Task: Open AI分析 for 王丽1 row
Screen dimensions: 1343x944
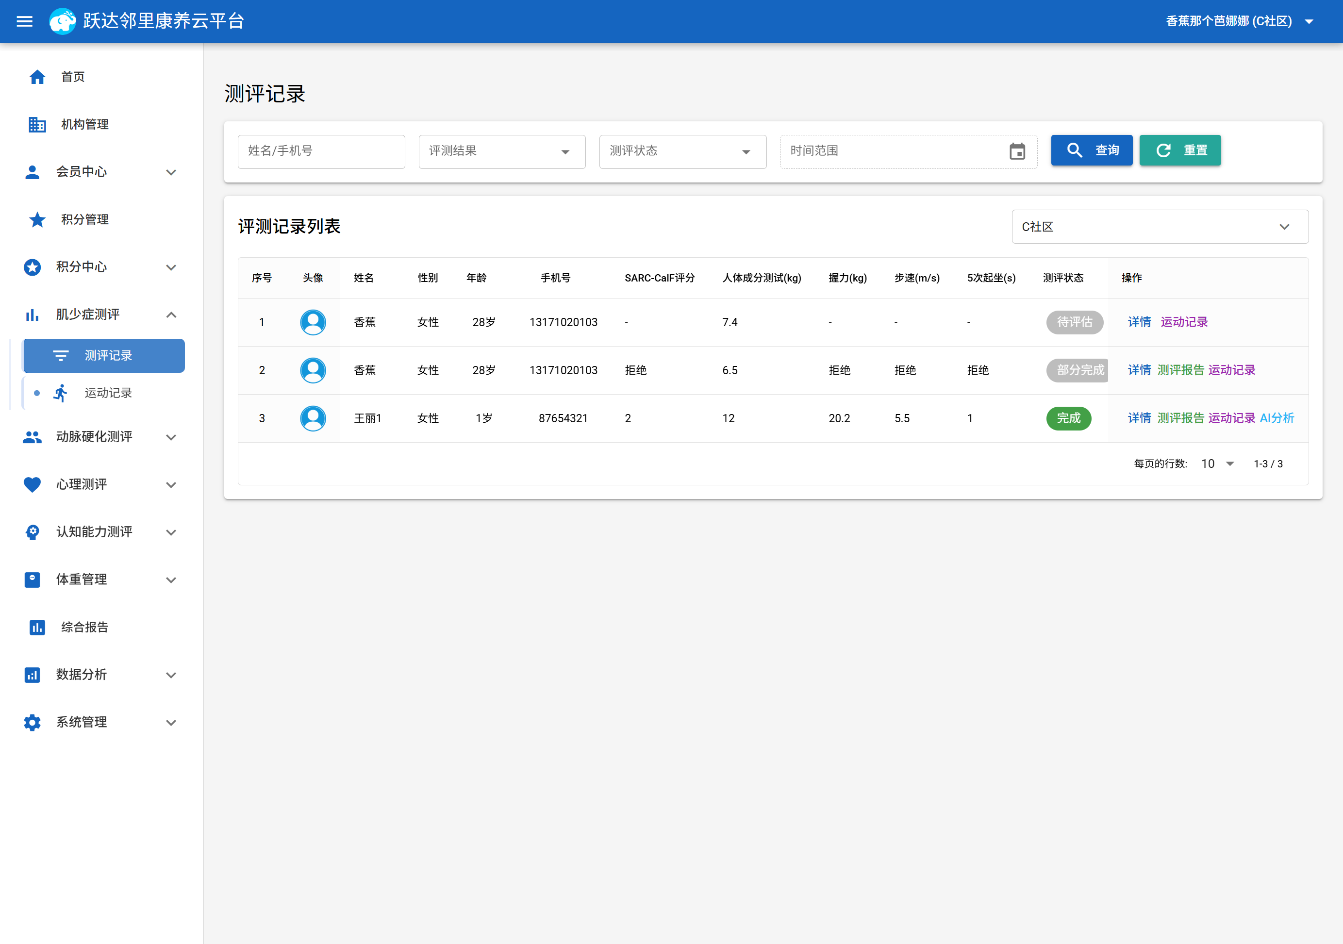Action: 1277,418
